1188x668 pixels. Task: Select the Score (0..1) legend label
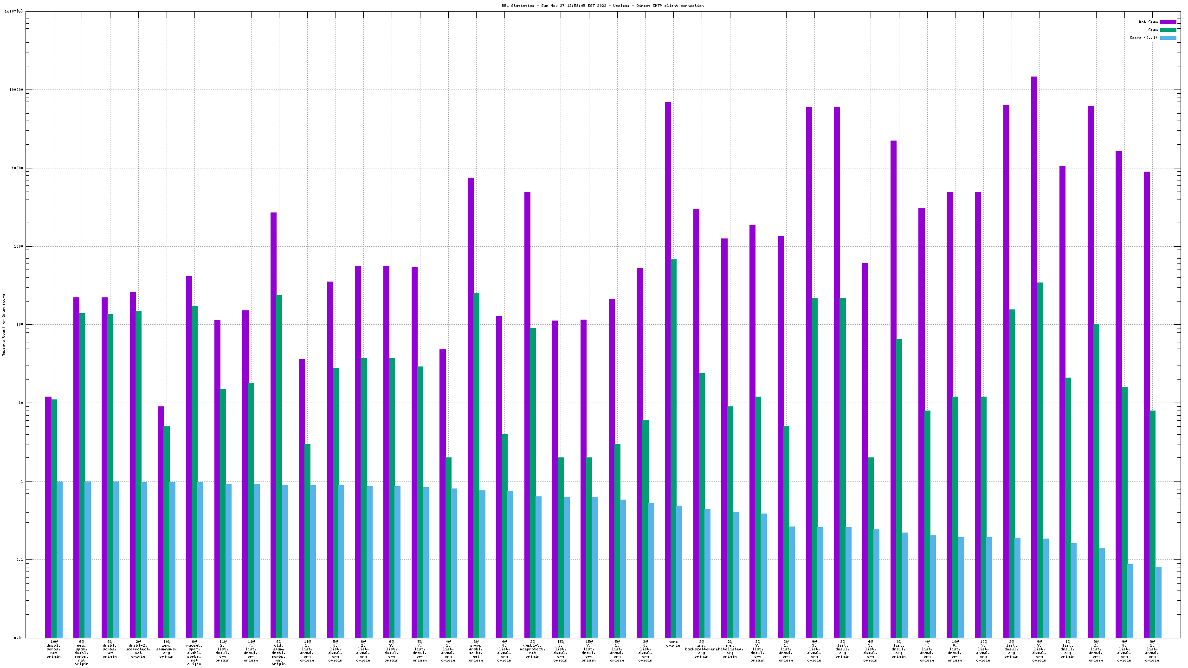[x=1143, y=38]
